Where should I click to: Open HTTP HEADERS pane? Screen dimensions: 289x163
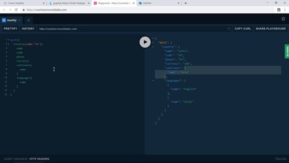pyautogui.click(x=39, y=159)
